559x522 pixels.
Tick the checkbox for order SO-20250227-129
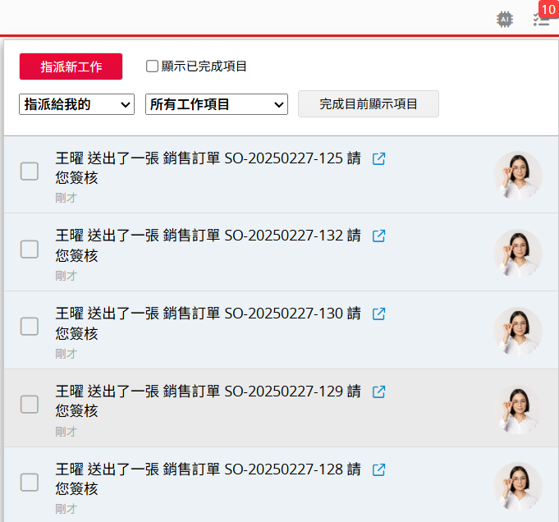30,404
